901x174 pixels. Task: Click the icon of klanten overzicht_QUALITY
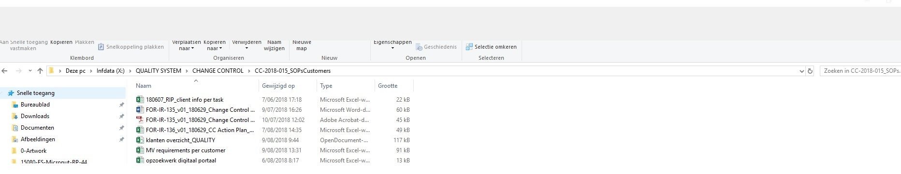pos(140,140)
